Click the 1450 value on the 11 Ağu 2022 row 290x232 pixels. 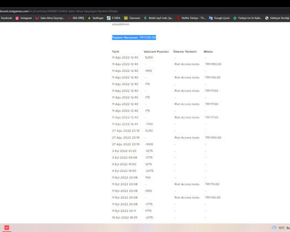[149, 71]
